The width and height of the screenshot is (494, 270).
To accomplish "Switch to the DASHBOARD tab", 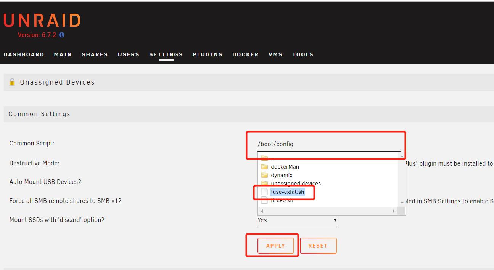I will [x=24, y=54].
